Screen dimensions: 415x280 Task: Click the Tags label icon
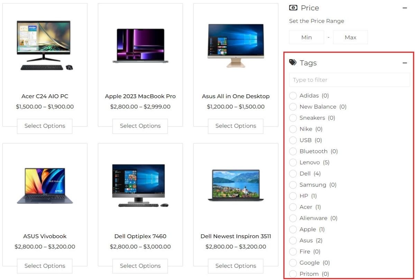point(293,63)
